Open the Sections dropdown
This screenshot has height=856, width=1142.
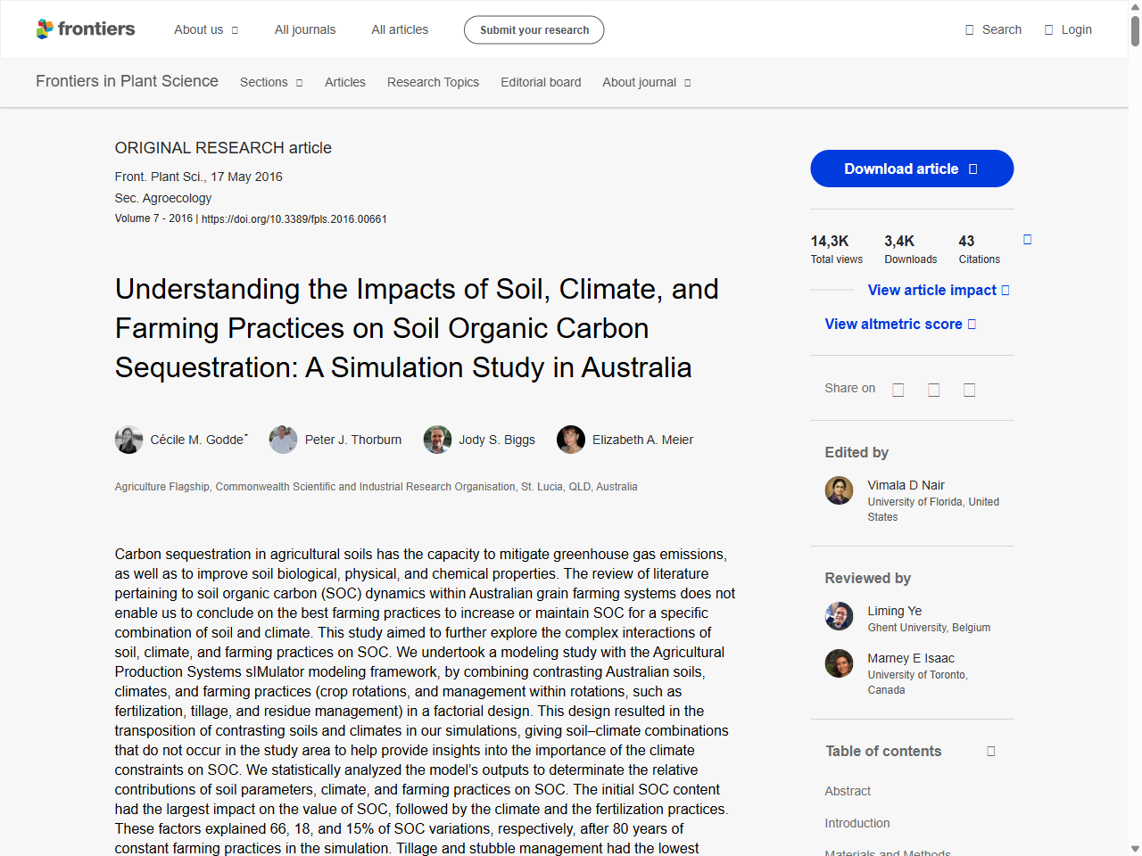[270, 82]
